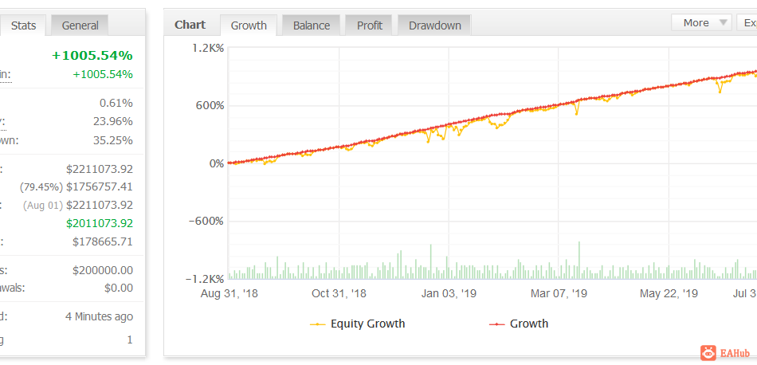Click the (Aug 01) date label
Viewport: 757px width, 365px height.
43,205
